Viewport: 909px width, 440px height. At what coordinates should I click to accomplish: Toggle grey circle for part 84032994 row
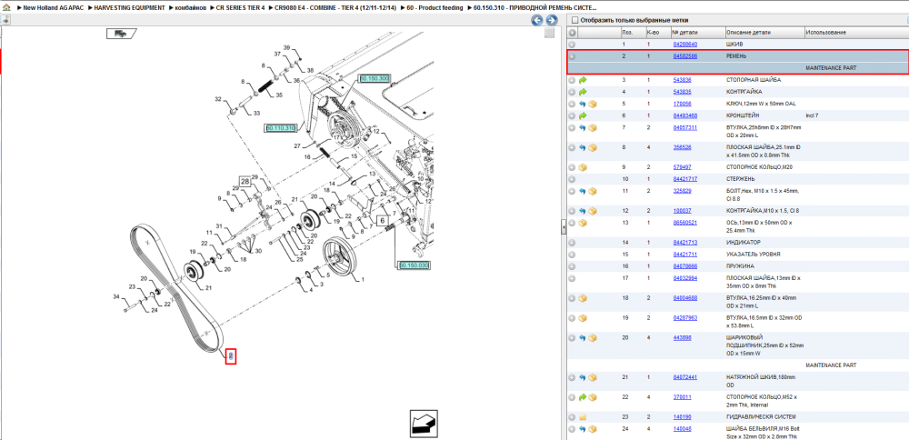click(x=572, y=278)
